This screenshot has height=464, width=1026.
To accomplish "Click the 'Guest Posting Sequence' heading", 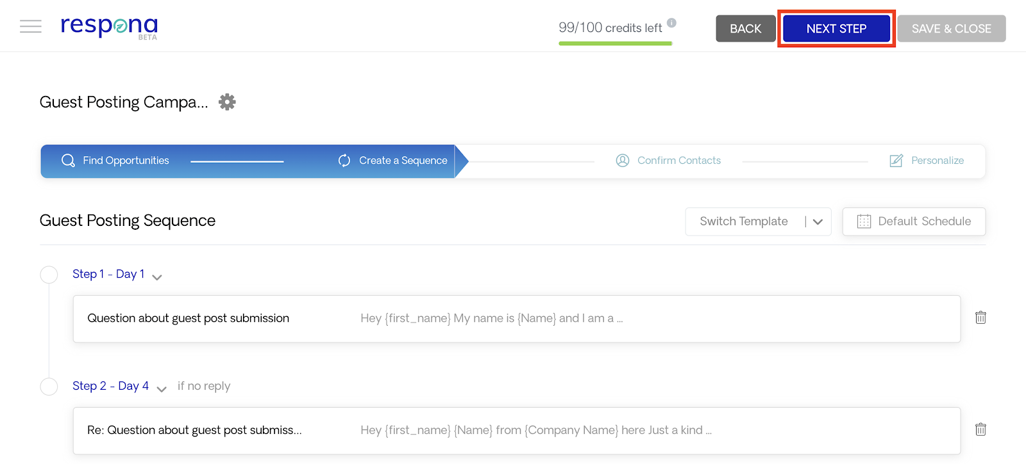I will coord(128,221).
